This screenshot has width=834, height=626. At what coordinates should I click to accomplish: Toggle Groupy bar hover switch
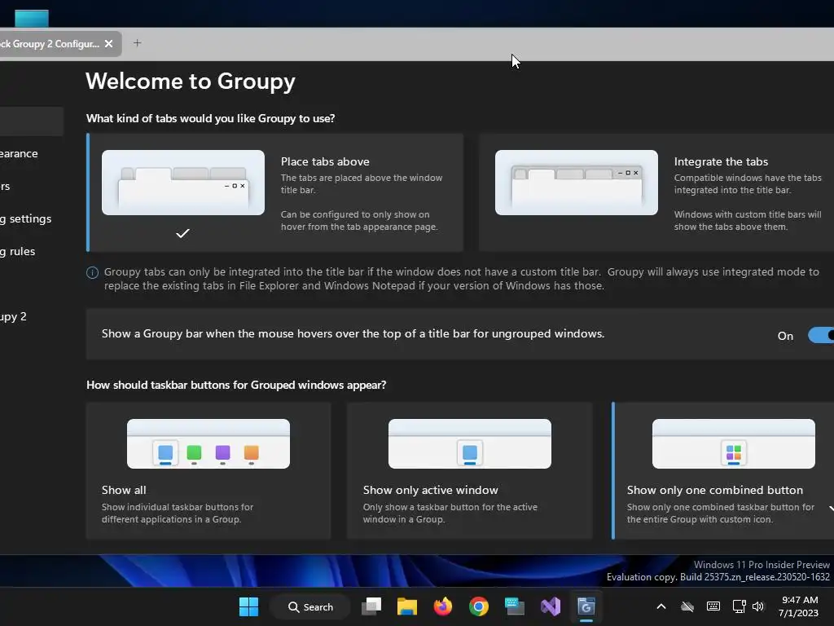(x=821, y=335)
